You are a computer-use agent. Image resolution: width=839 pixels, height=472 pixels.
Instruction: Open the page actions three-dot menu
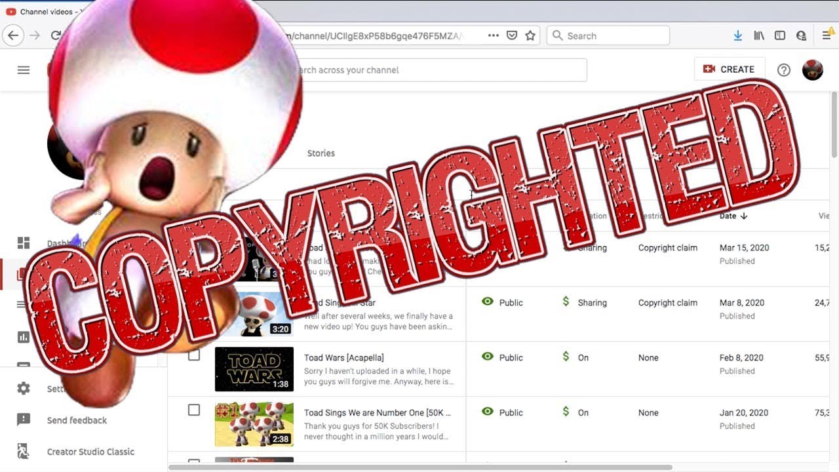point(494,35)
